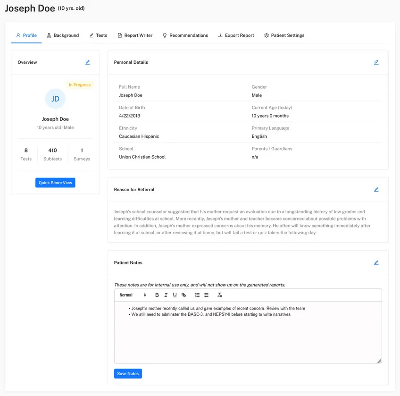Open the Background tab
400x396 pixels.
pos(63,35)
